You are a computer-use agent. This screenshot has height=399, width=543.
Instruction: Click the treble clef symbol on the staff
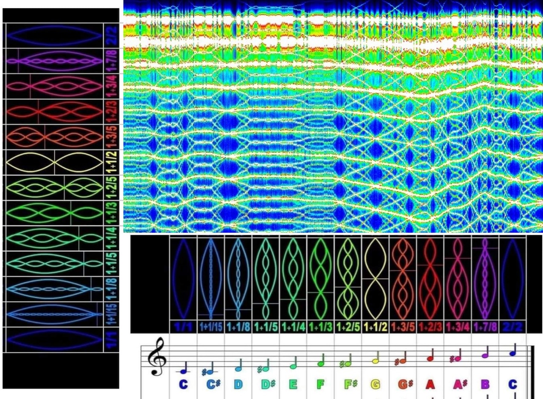pos(156,357)
